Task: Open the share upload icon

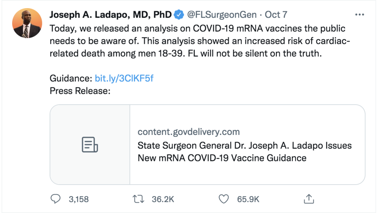Action: [309, 199]
